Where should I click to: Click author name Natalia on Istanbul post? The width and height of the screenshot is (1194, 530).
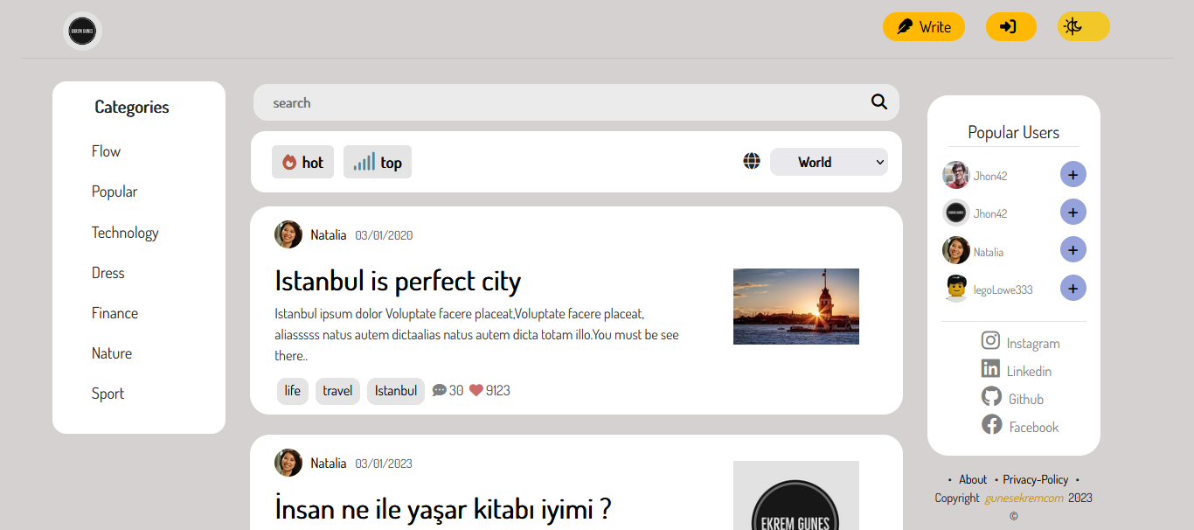click(x=329, y=235)
